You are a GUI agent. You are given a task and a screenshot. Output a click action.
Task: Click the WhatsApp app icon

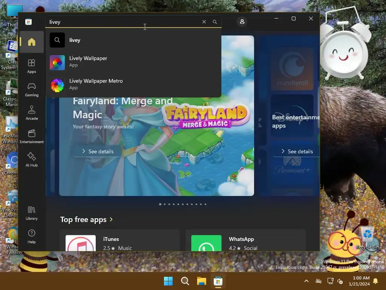206,243
